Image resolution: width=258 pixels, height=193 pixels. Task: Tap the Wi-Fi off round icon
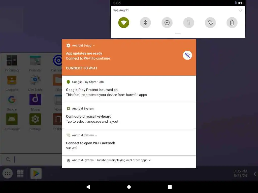(x=187, y=55)
